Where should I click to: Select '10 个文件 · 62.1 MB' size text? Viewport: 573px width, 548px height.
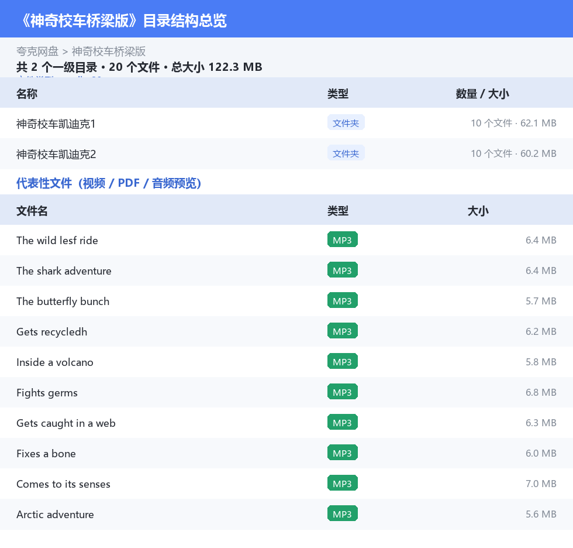pos(513,124)
